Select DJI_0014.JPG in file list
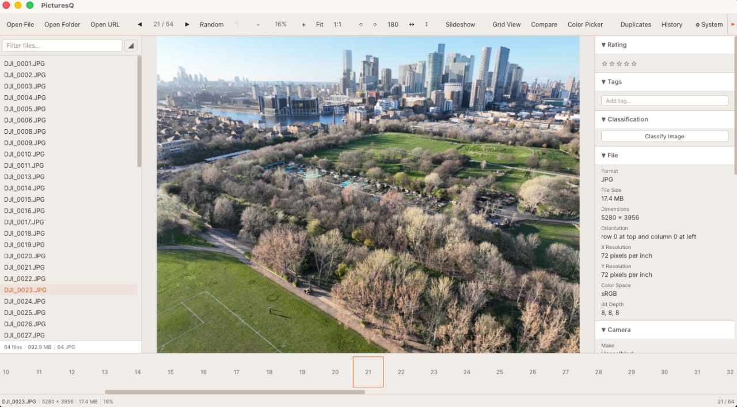 [x=69, y=188]
